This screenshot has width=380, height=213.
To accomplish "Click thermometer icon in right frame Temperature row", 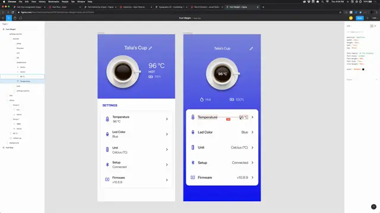I will [x=192, y=117].
